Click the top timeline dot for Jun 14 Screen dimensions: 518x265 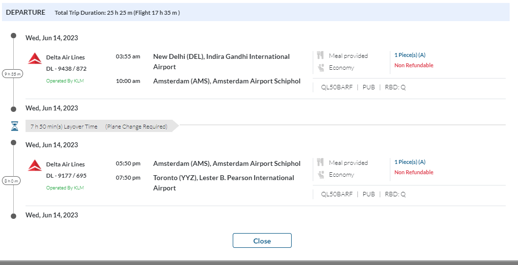pyautogui.click(x=14, y=36)
